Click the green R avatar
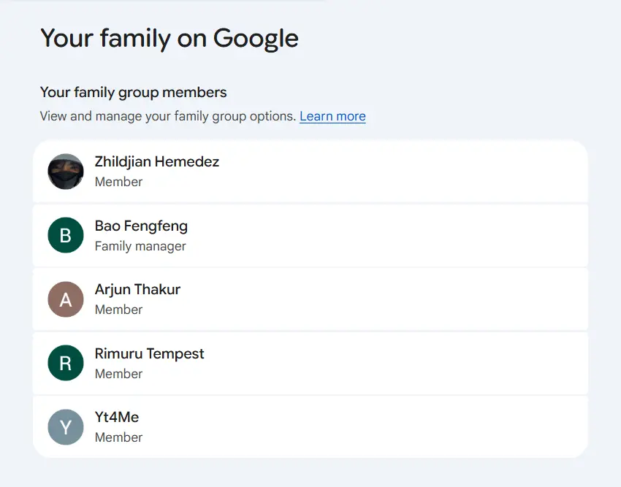621x487 pixels. 66,363
